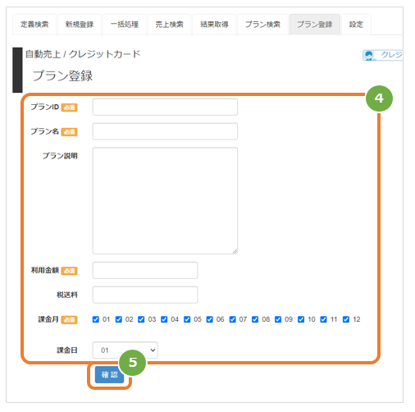The height and width of the screenshot is (412, 415).
Task: Uncheck billing month 02 checkbox
Action: pos(119,319)
